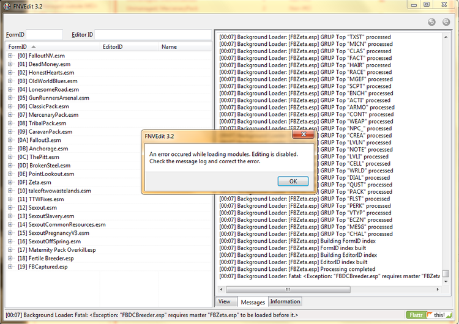Expand the [06] ClassicPack.esm node
Viewport: 459px width, 324px height.
click(10, 106)
